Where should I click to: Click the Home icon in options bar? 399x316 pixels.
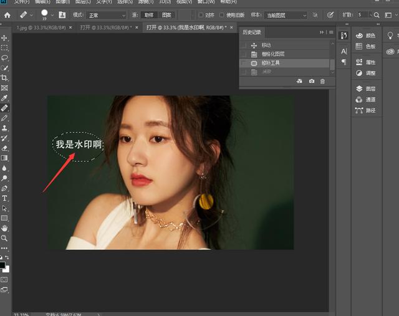point(7,15)
